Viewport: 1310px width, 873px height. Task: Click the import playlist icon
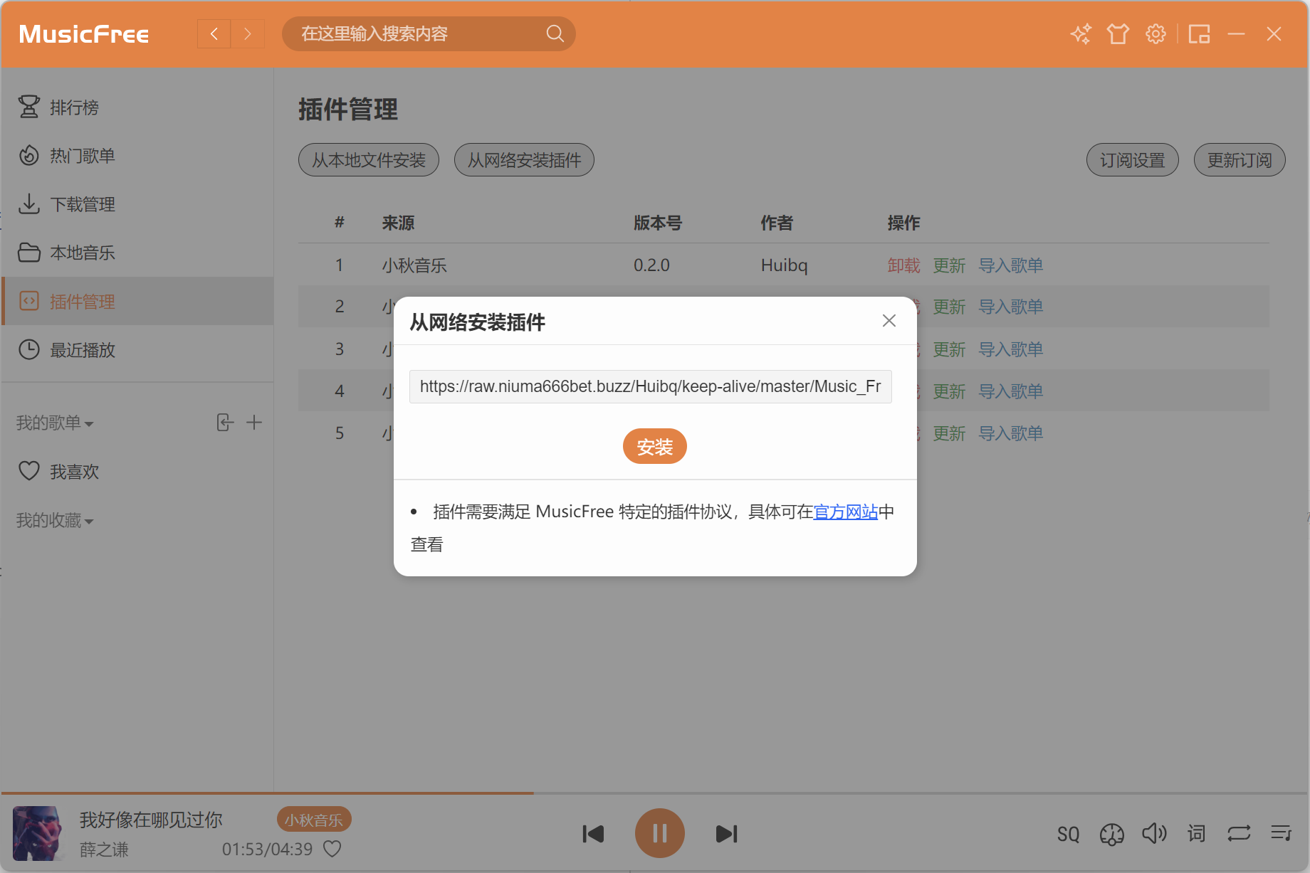225,423
